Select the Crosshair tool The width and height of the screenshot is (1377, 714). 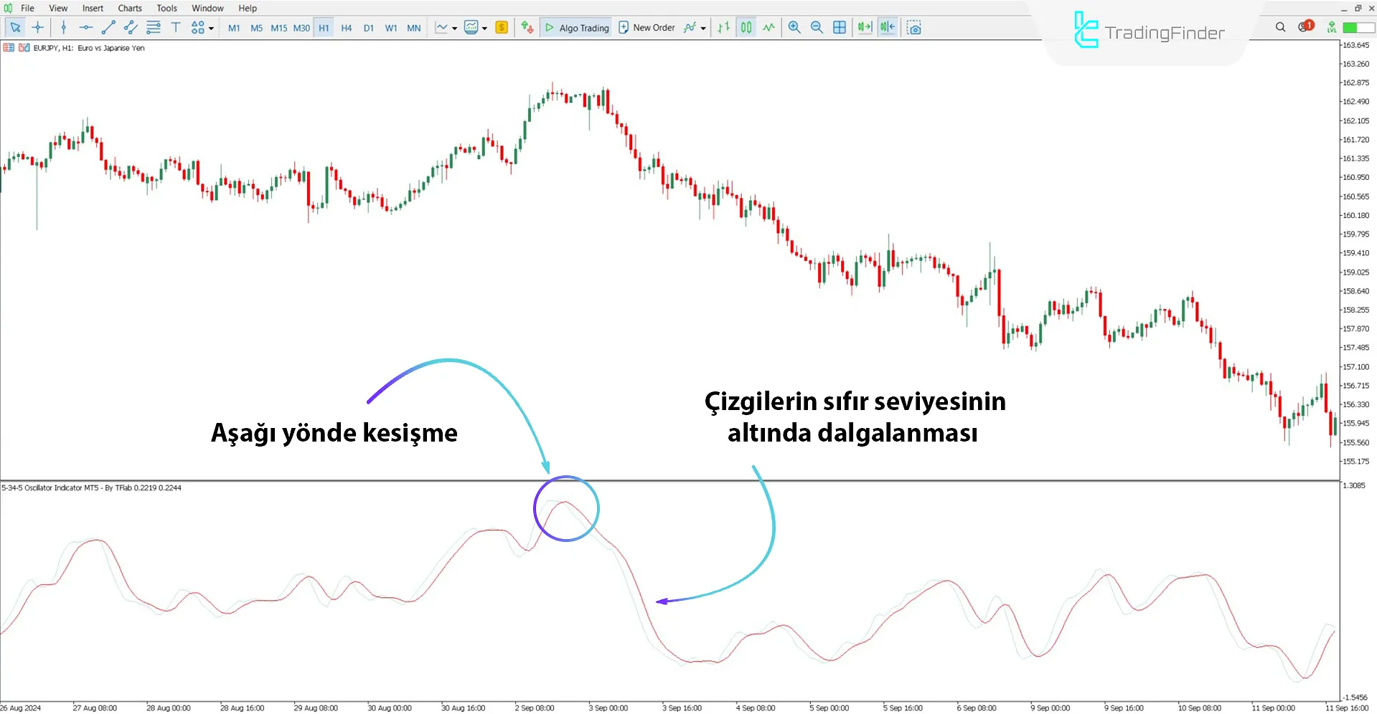click(x=38, y=27)
